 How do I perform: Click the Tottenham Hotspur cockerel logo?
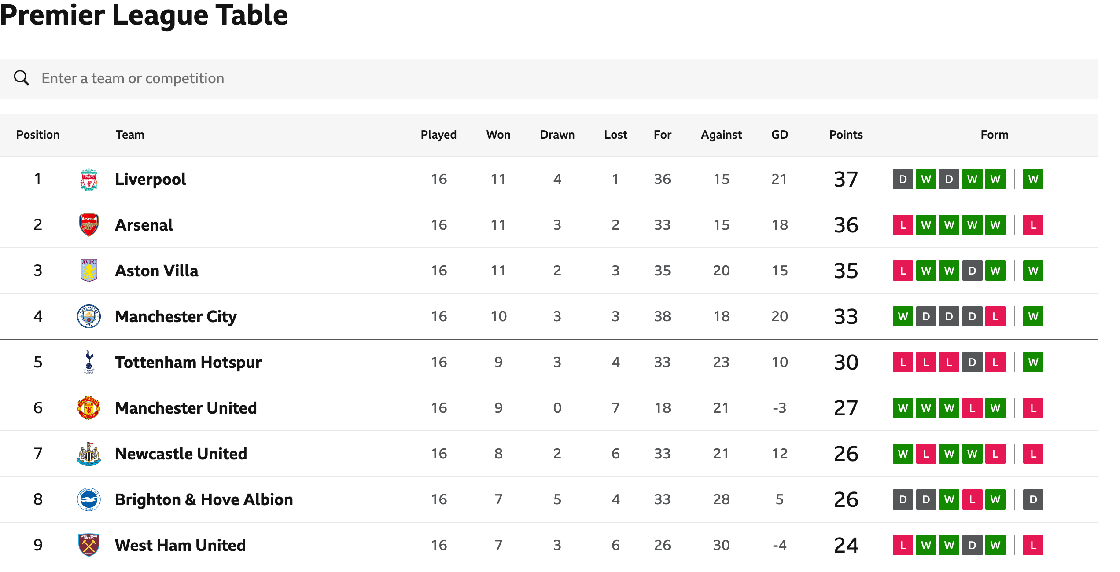pyautogui.click(x=89, y=362)
